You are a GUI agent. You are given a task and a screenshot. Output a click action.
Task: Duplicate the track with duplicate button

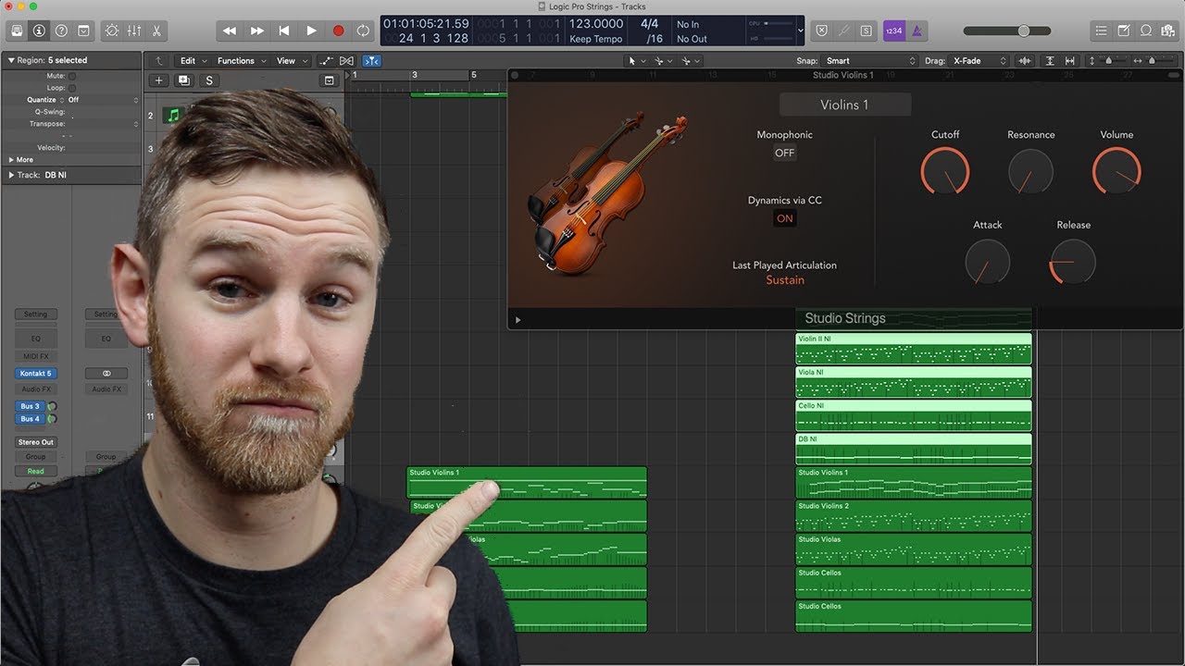click(183, 80)
